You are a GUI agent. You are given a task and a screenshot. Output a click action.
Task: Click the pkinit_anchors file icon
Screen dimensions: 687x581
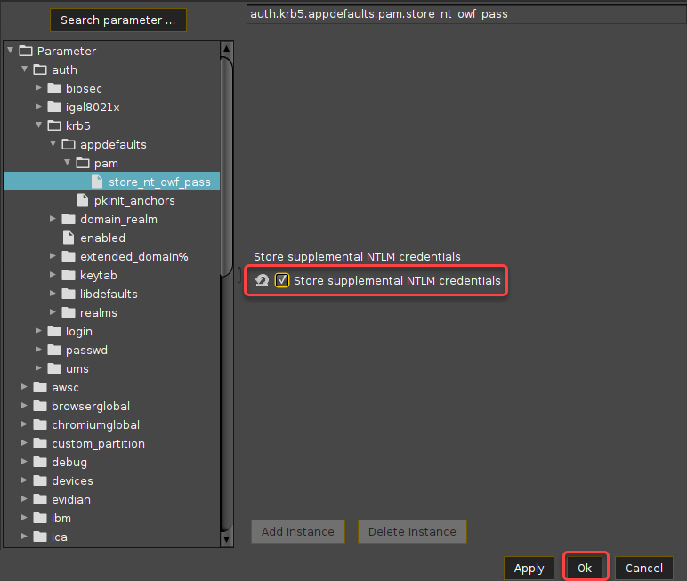pyautogui.click(x=83, y=200)
